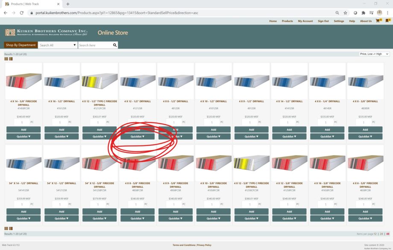Screen dimensions: 393x250
Task: Add 4 X 16 - 1/2" Drywall to cart
Action: pyautogui.click(x=62, y=130)
